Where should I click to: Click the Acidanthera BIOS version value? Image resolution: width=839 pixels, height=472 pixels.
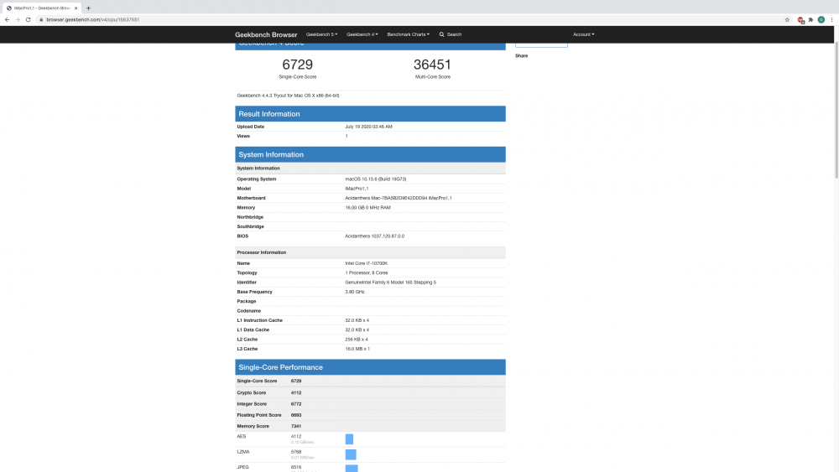(374, 236)
